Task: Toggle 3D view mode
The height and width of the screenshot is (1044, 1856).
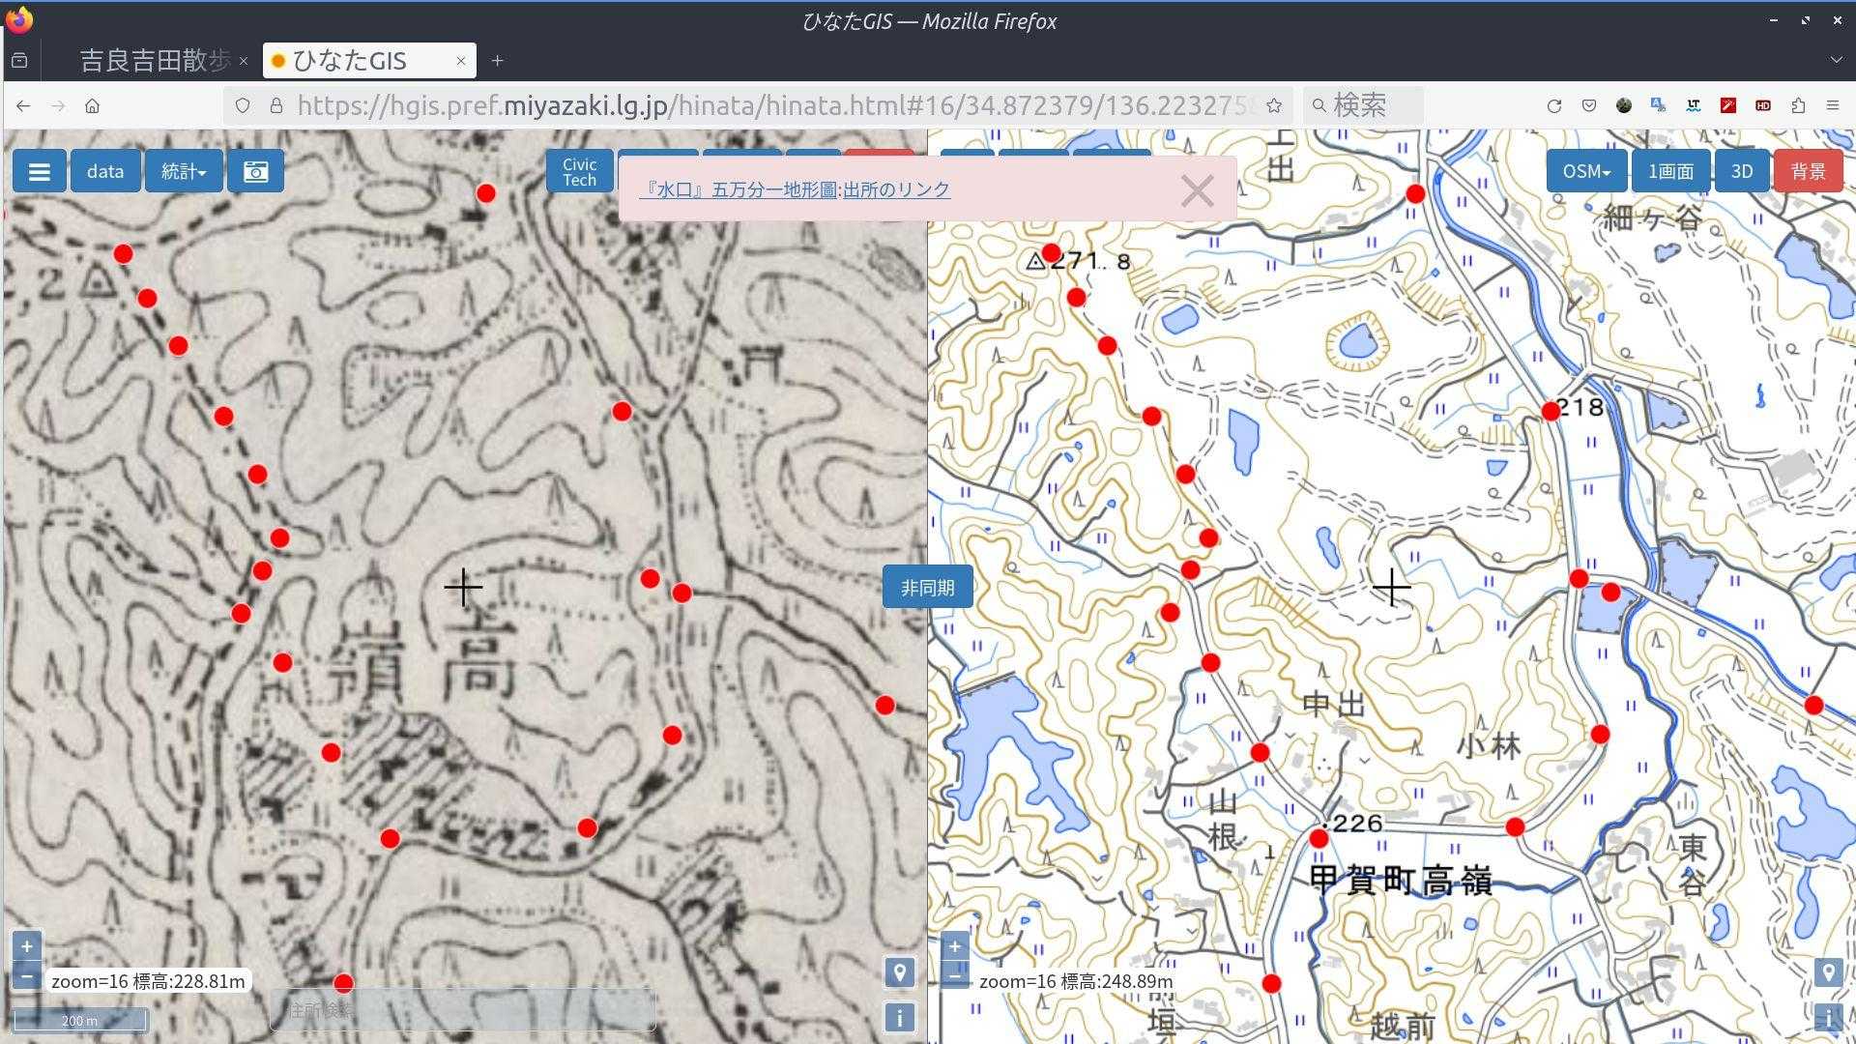Action: point(1741,171)
